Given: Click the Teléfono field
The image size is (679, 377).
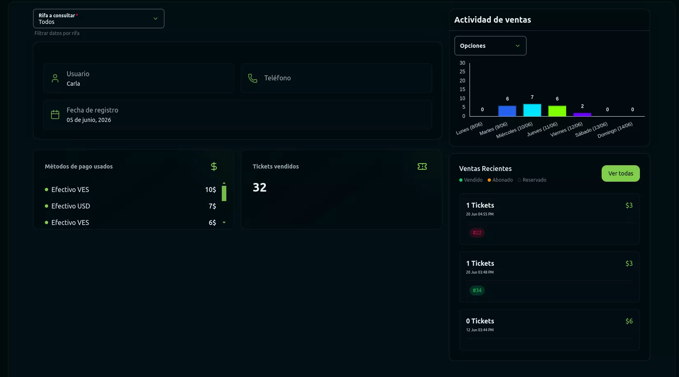Looking at the screenshot, I should tap(336, 78).
